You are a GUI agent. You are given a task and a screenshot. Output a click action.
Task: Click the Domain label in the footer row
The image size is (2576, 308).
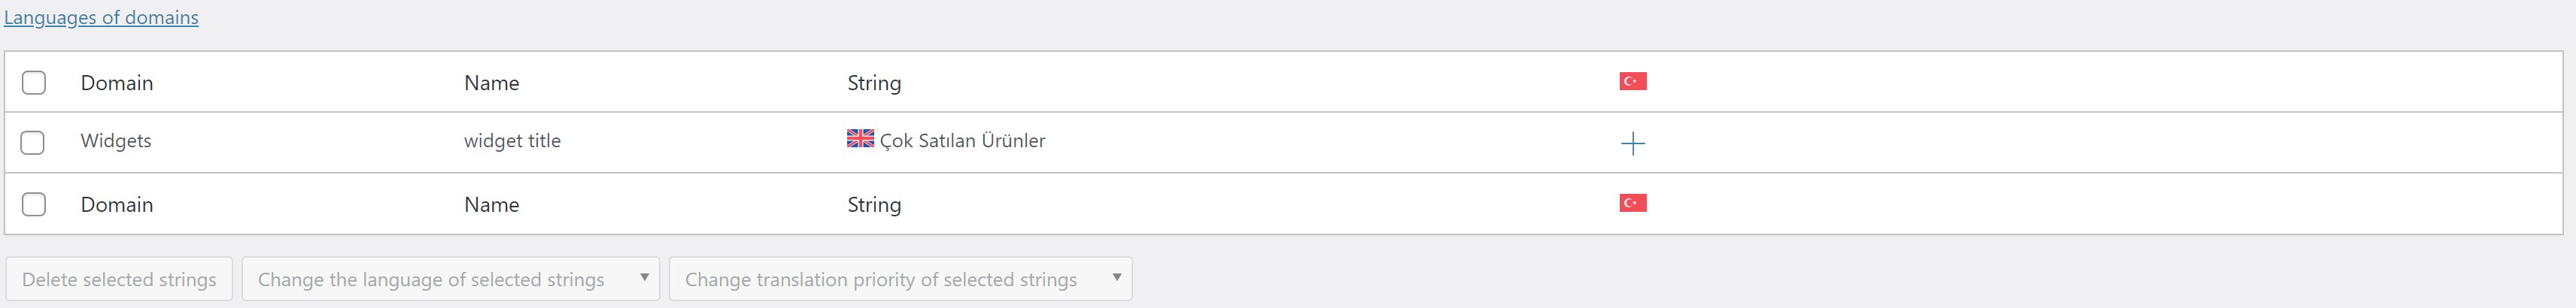pos(117,205)
